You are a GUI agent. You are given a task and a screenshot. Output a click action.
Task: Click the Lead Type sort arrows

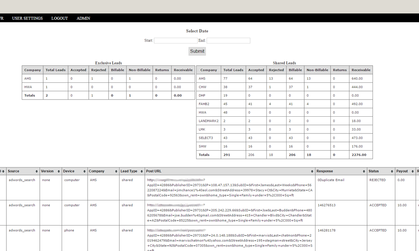tap(142, 171)
